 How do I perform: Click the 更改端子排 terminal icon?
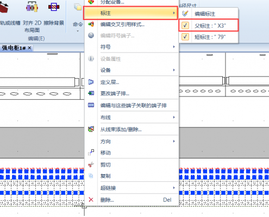tap(91, 93)
